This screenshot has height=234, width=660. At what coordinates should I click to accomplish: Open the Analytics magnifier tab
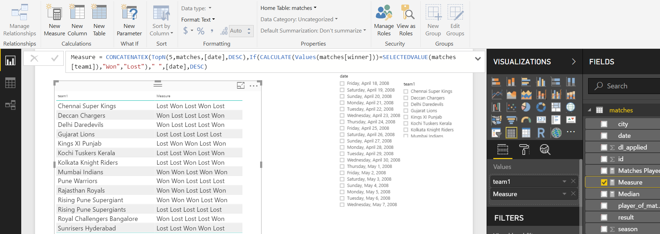[545, 150]
